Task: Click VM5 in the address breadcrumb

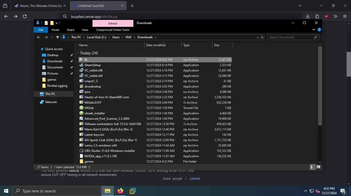Action: click(128, 37)
